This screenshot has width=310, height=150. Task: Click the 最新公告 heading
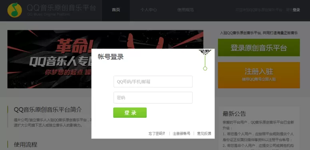pyautogui.click(x=234, y=113)
